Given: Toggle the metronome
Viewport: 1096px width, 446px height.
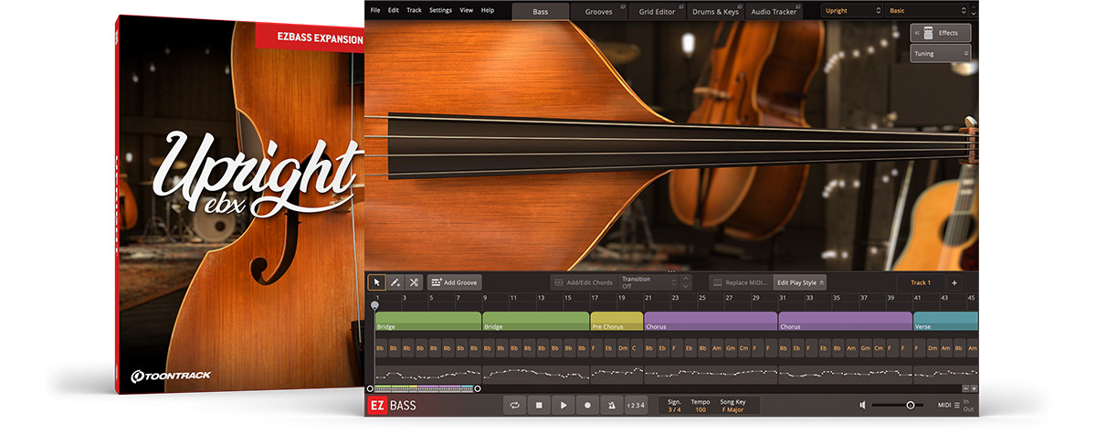Looking at the screenshot, I should coord(611,405).
